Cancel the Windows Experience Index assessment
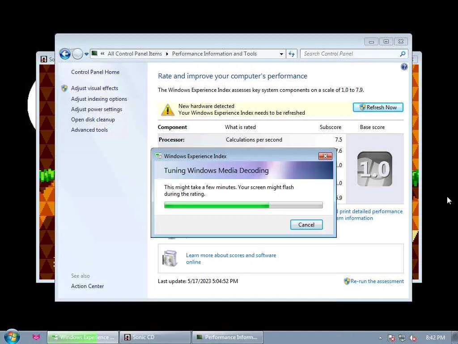 click(x=306, y=225)
